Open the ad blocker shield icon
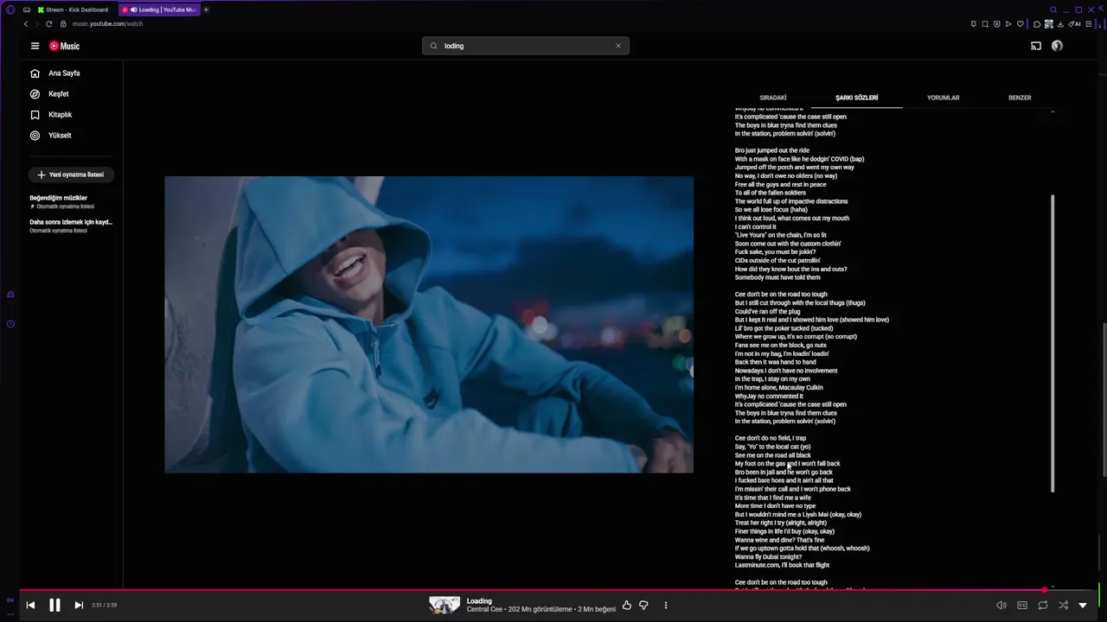 pyautogui.click(x=997, y=23)
